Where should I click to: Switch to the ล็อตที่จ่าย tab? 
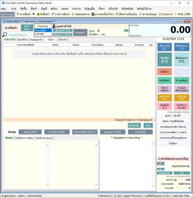(x=23, y=39)
